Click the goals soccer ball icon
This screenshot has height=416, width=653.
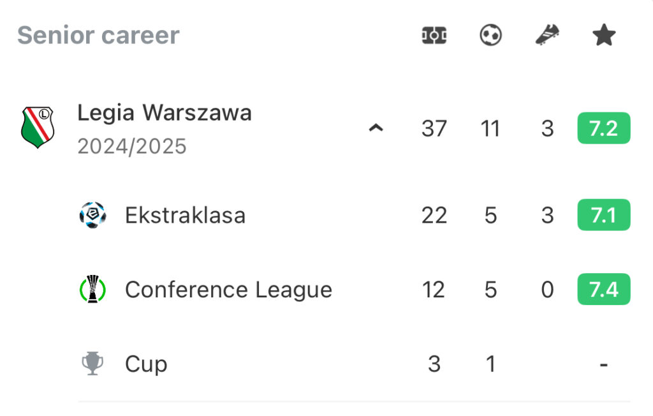click(x=490, y=35)
